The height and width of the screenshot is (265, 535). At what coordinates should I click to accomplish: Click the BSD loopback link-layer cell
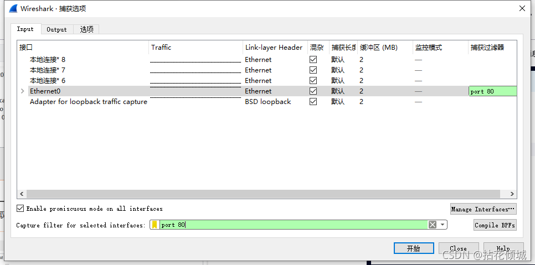pyautogui.click(x=268, y=102)
